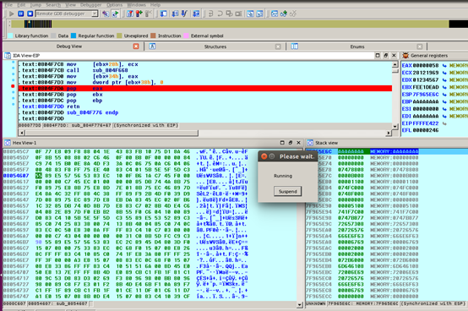Viewport: 468px width, 311px height.
Task: Click the basic block tracing toolbar icon
Action: point(229,14)
